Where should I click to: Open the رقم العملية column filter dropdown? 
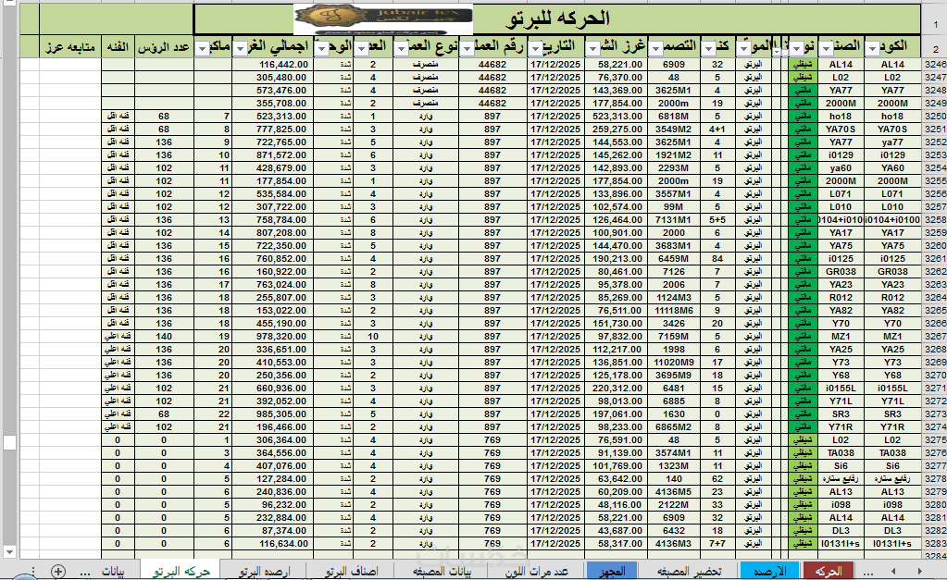[467, 48]
